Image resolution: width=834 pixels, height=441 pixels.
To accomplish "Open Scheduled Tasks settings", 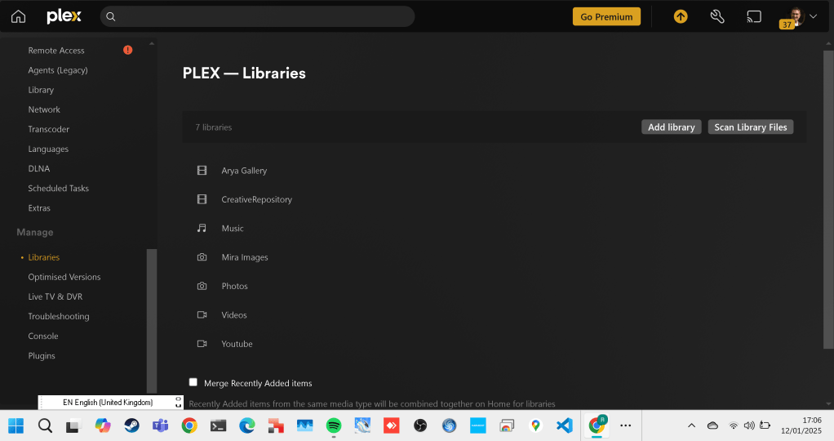I will pos(59,189).
